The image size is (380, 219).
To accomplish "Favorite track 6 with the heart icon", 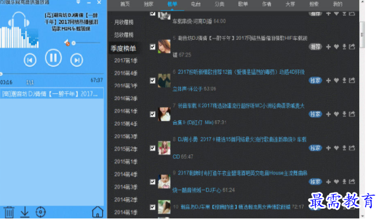I will 336,81.
